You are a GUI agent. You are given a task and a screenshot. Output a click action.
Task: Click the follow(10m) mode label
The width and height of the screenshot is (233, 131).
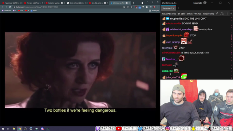pos(208,14)
